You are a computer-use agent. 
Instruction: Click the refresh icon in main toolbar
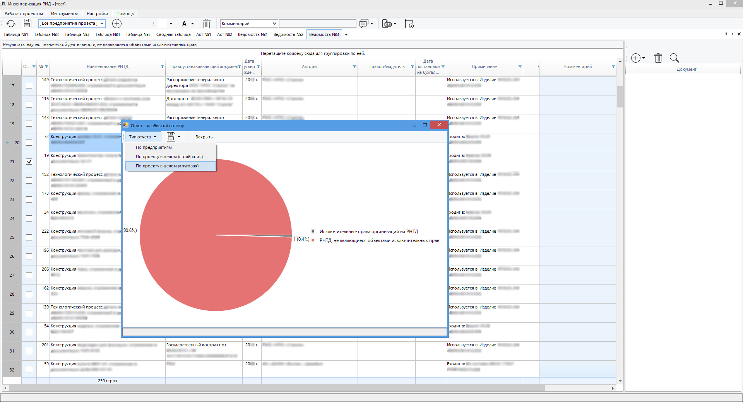click(x=11, y=24)
